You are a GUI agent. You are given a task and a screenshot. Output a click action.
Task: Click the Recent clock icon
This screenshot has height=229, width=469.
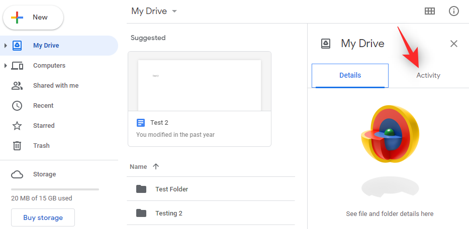pyautogui.click(x=17, y=106)
